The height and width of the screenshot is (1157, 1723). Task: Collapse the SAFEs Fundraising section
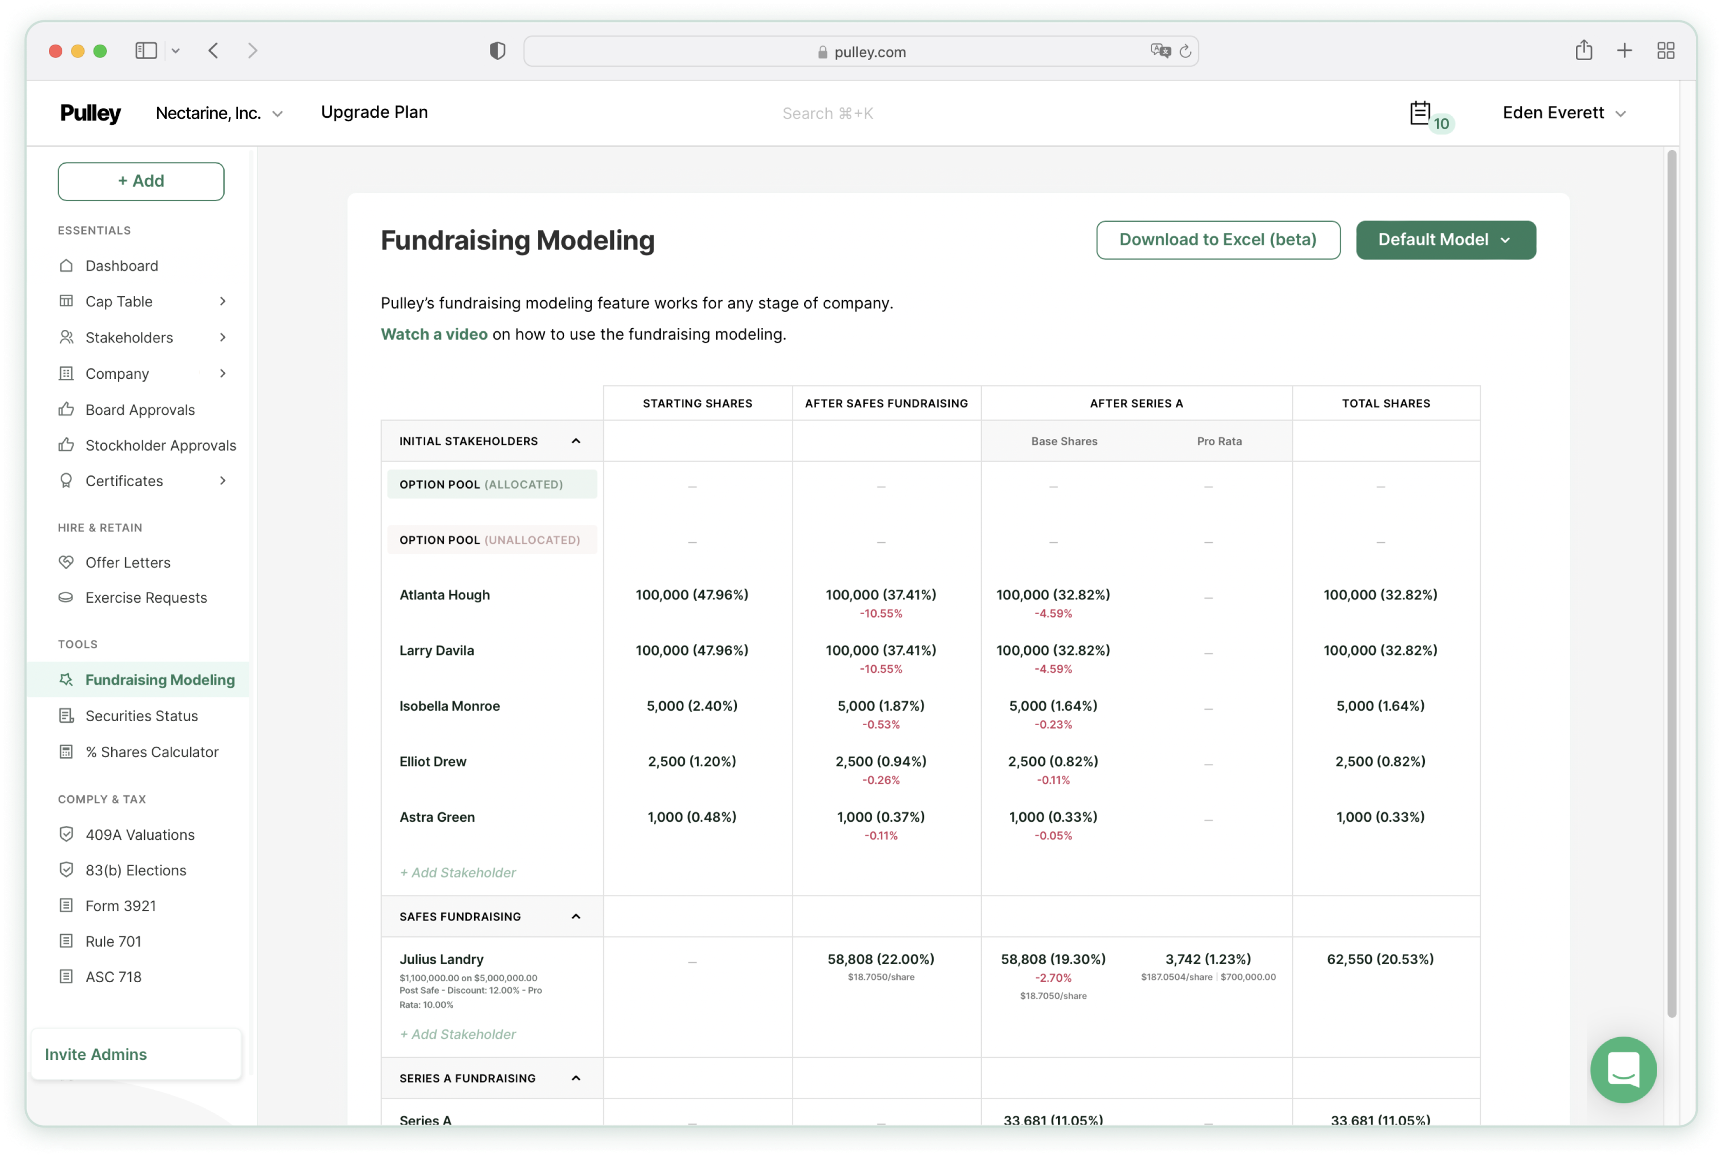[x=576, y=916]
